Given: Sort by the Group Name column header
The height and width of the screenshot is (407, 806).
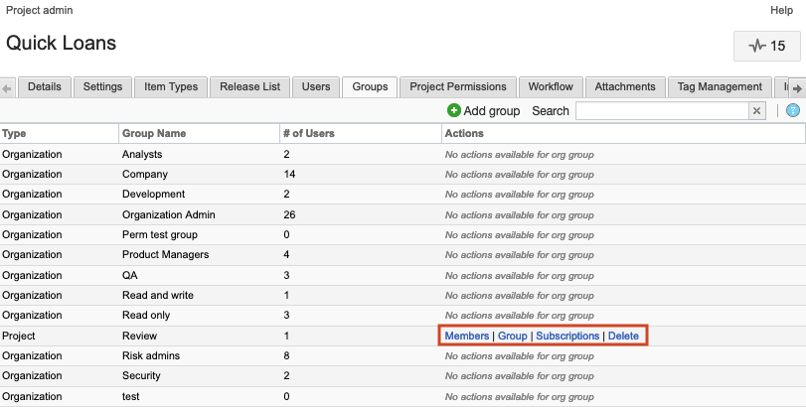Looking at the screenshot, I should (x=153, y=133).
